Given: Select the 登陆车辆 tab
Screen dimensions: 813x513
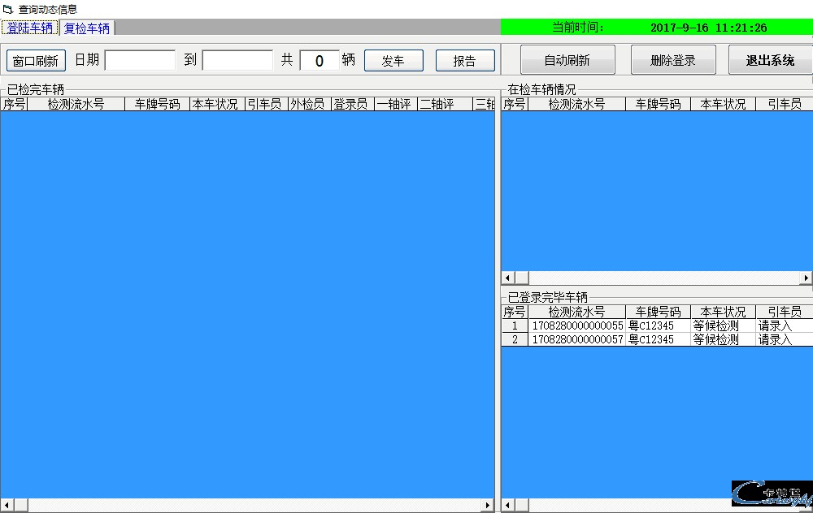Looking at the screenshot, I should click(30, 27).
